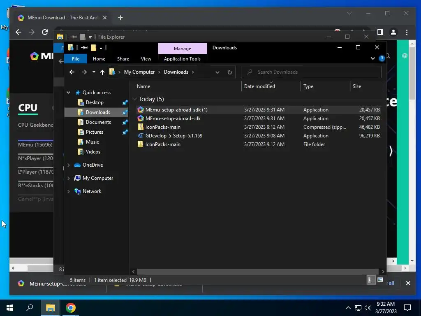Open recent locations dropdown arrow
421x316 pixels.
click(94, 72)
